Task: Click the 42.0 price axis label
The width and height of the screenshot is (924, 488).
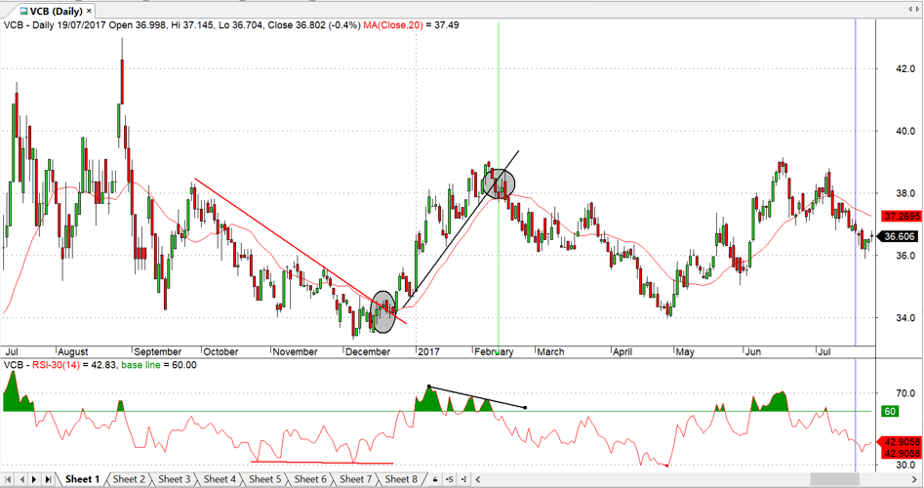Action: tap(904, 69)
